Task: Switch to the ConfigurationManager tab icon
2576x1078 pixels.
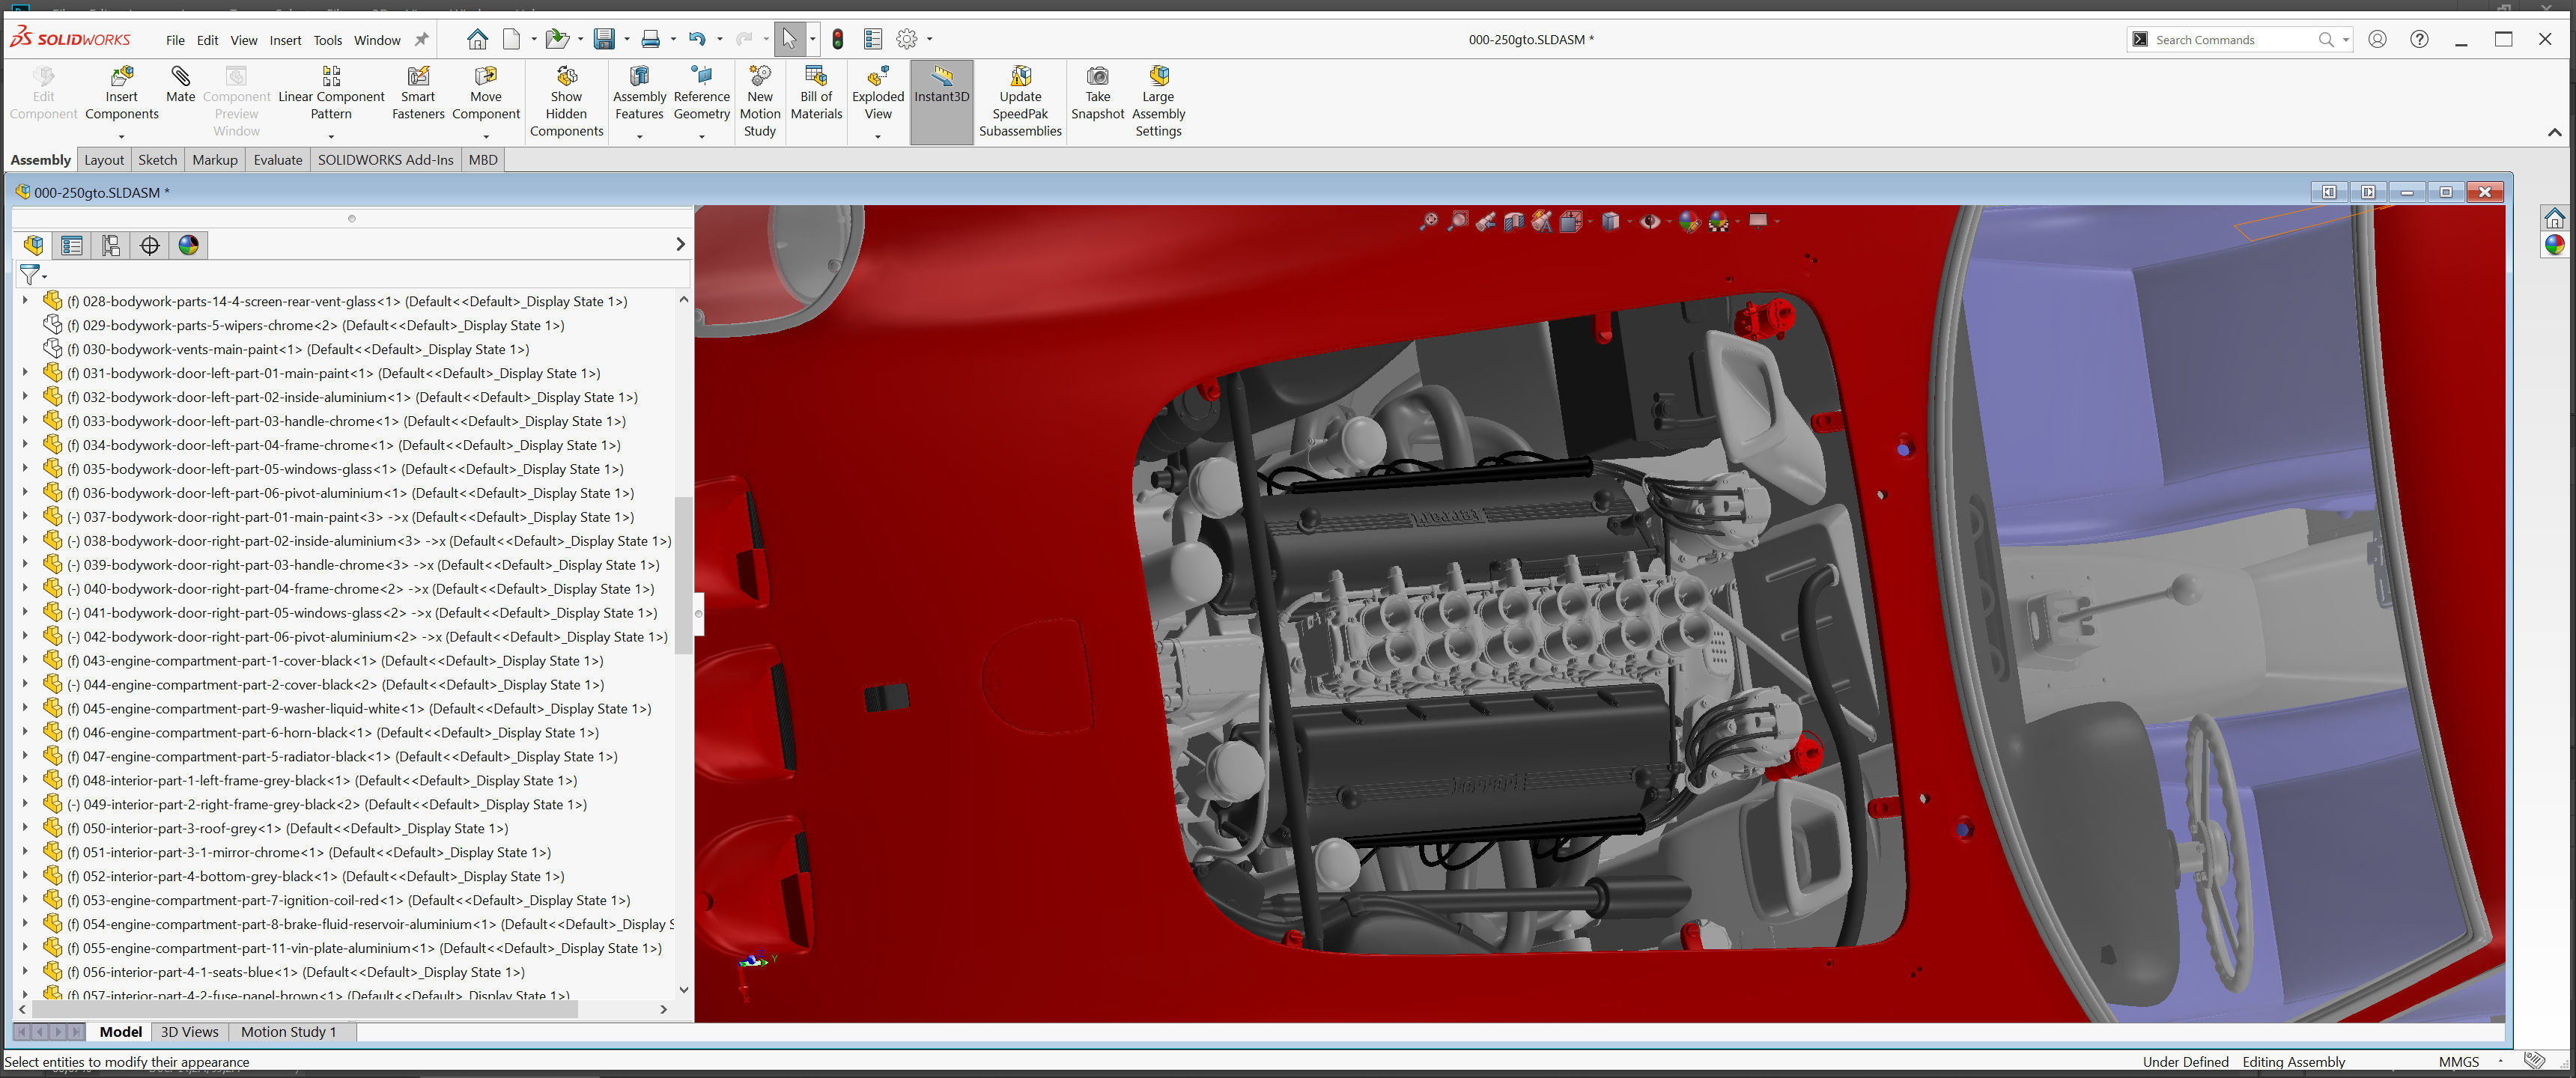Action: point(111,245)
